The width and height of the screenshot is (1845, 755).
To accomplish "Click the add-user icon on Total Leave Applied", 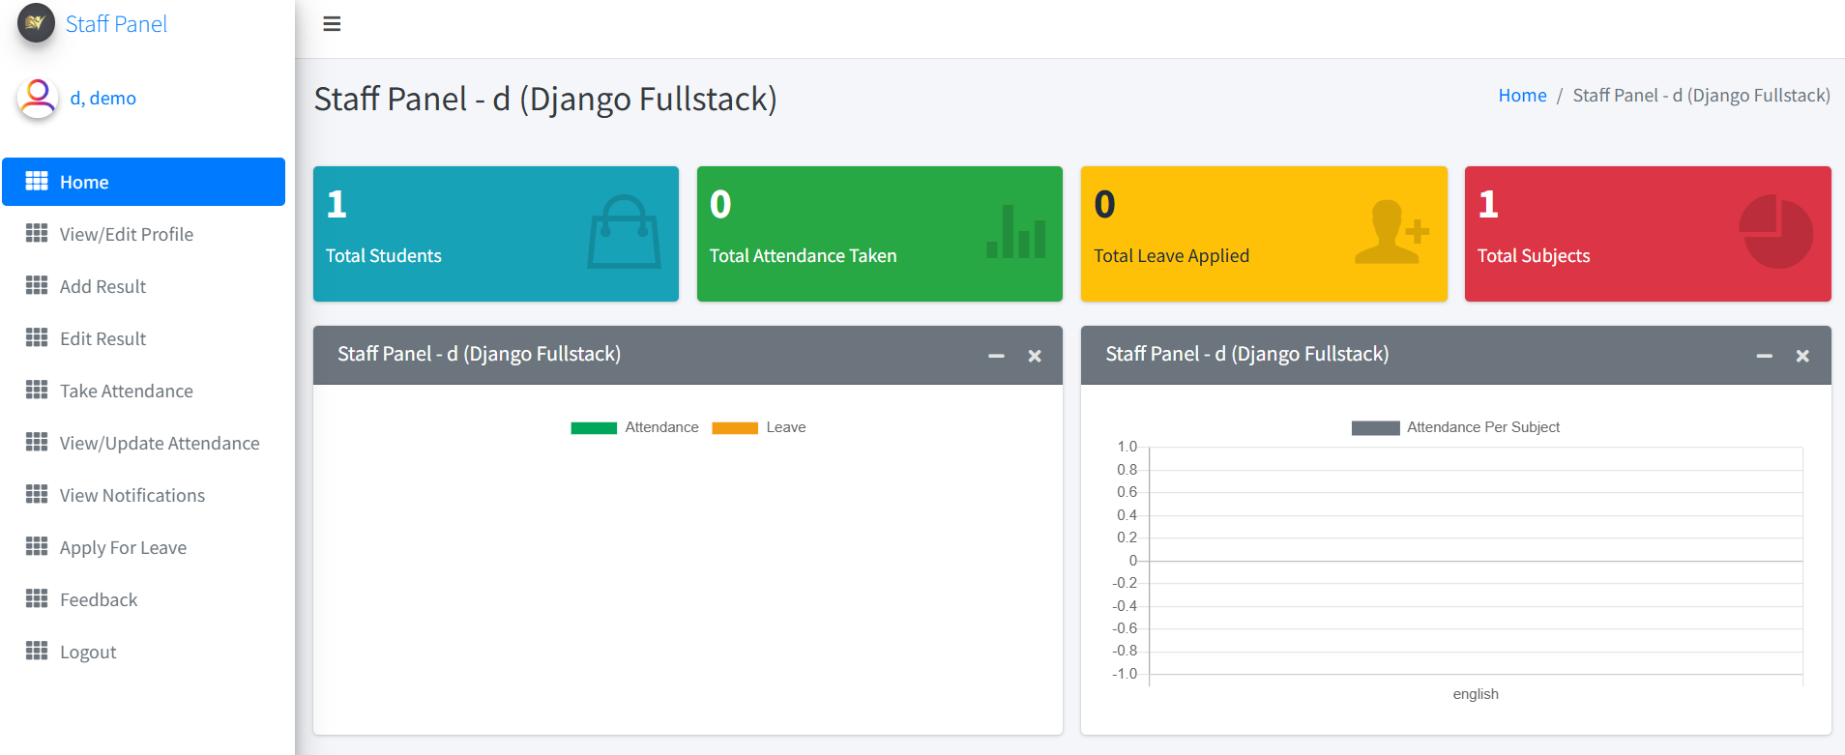I will [1391, 233].
